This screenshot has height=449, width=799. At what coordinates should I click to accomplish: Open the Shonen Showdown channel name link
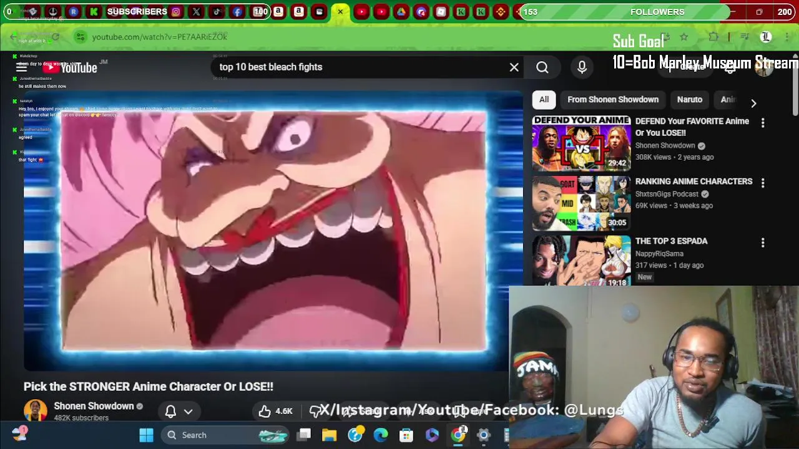pyautogui.click(x=94, y=406)
